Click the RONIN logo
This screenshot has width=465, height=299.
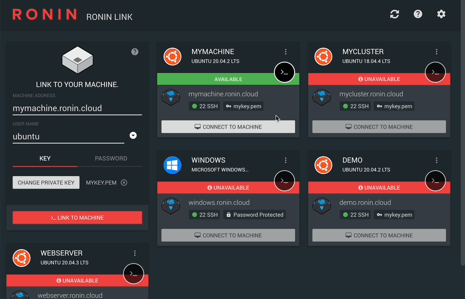click(x=45, y=14)
